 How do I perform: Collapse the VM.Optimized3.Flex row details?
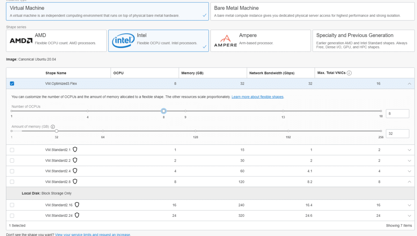(409, 84)
